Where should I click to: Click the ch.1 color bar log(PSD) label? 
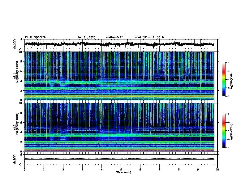coord(231,81)
